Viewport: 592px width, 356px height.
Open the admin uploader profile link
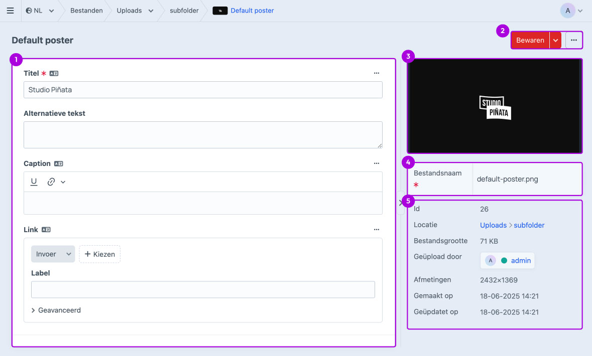[521, 261]
